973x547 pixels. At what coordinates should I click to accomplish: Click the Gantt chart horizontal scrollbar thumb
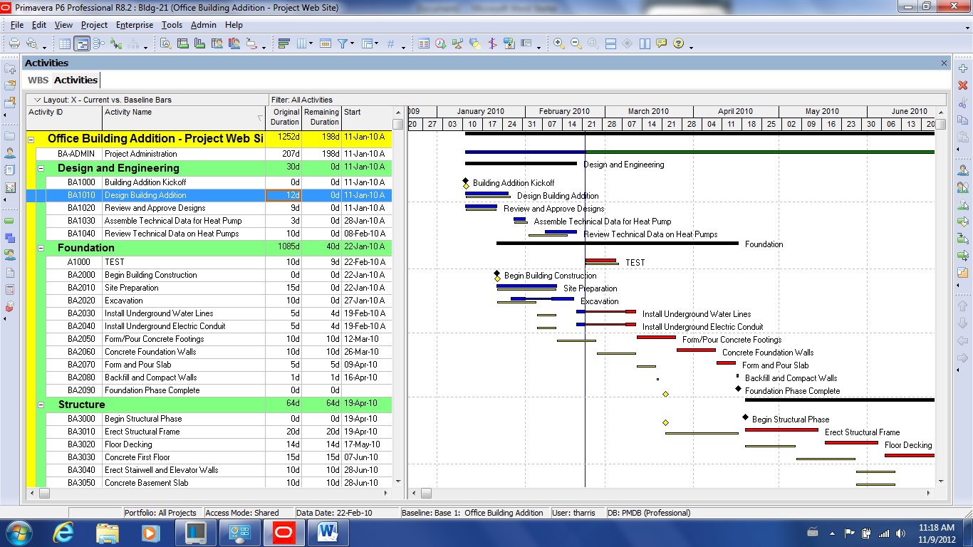pos(425,493)
